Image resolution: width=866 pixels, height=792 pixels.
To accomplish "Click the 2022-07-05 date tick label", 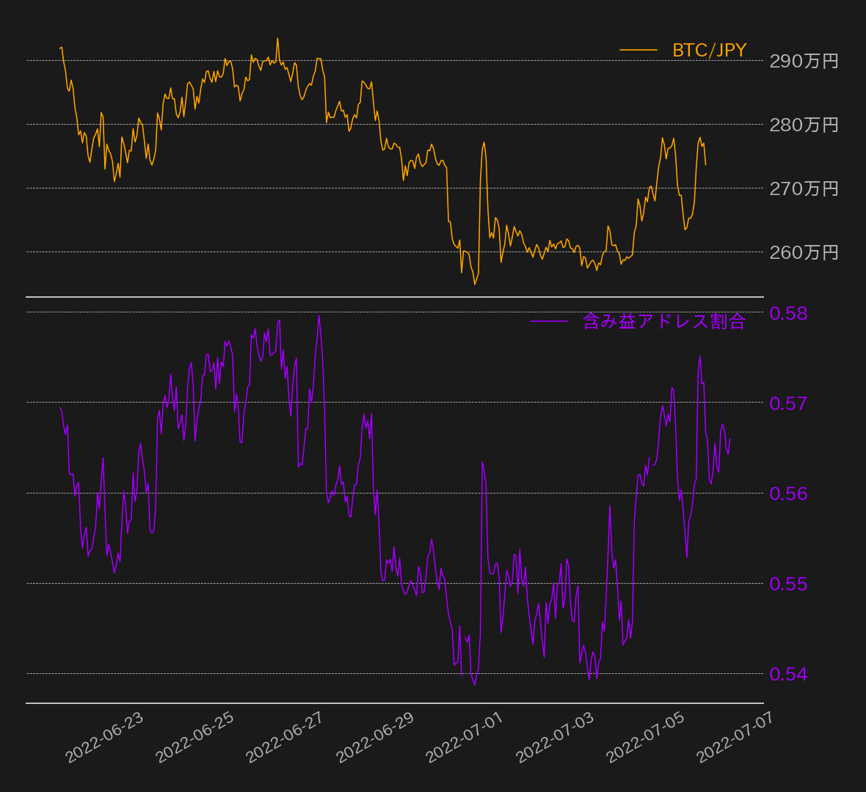I will pyautogui.click(x=646, y=737).
